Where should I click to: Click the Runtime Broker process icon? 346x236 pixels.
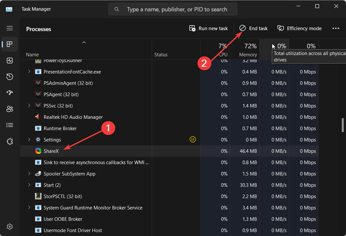38,128
